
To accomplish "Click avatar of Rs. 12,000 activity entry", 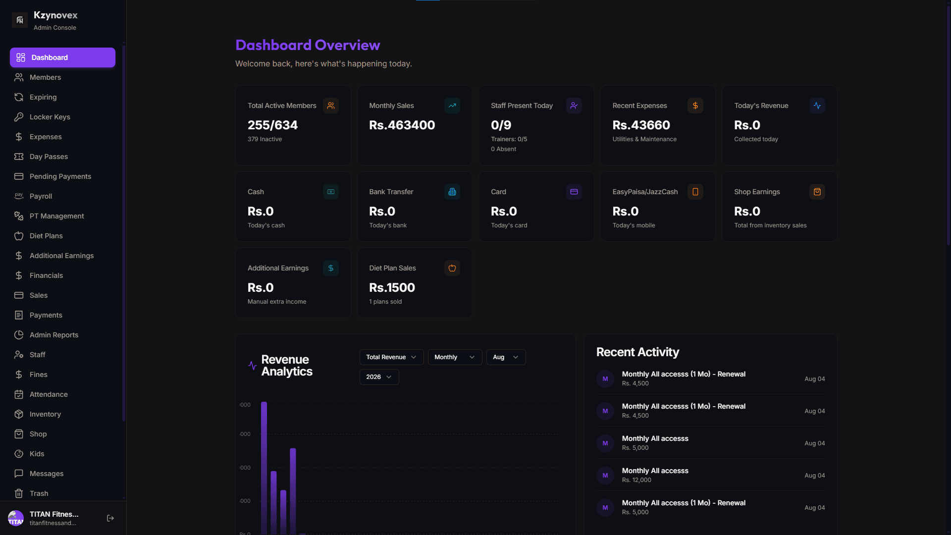I will tap(605, 476).
